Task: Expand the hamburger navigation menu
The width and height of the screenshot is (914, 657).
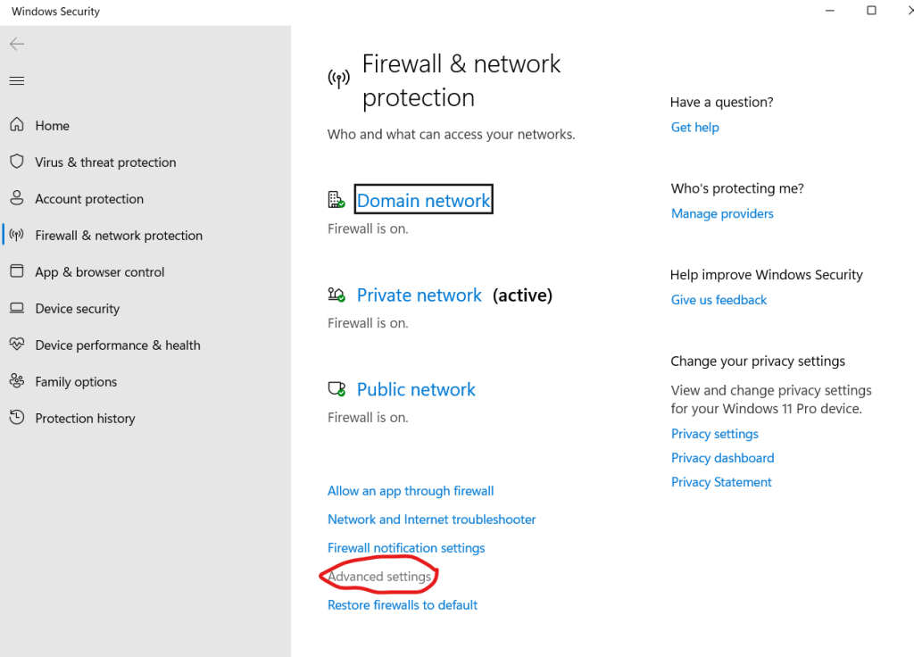Action: pos(16,81)
